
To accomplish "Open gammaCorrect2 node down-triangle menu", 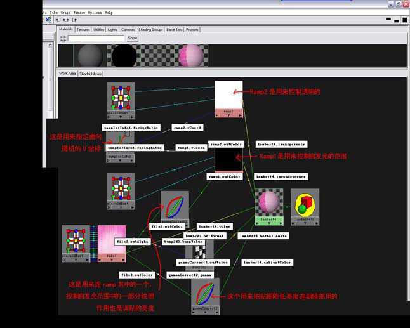I will point(205,312).
